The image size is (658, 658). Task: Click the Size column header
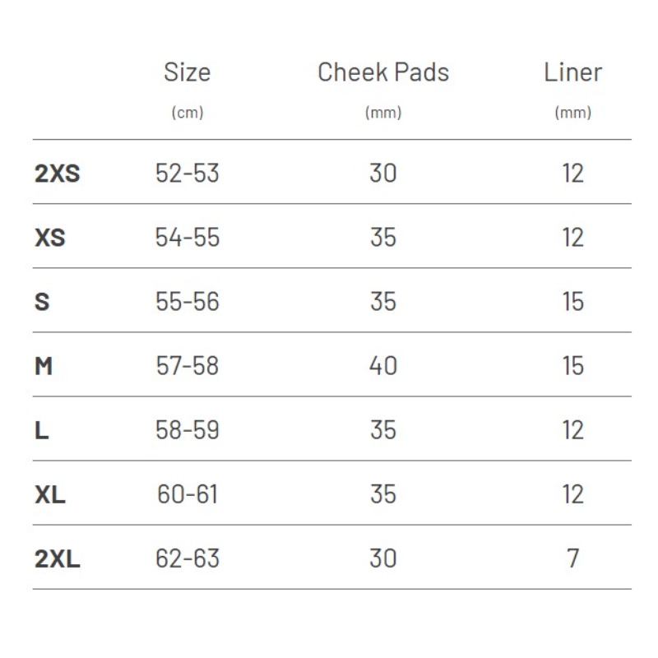coord(188,72)
